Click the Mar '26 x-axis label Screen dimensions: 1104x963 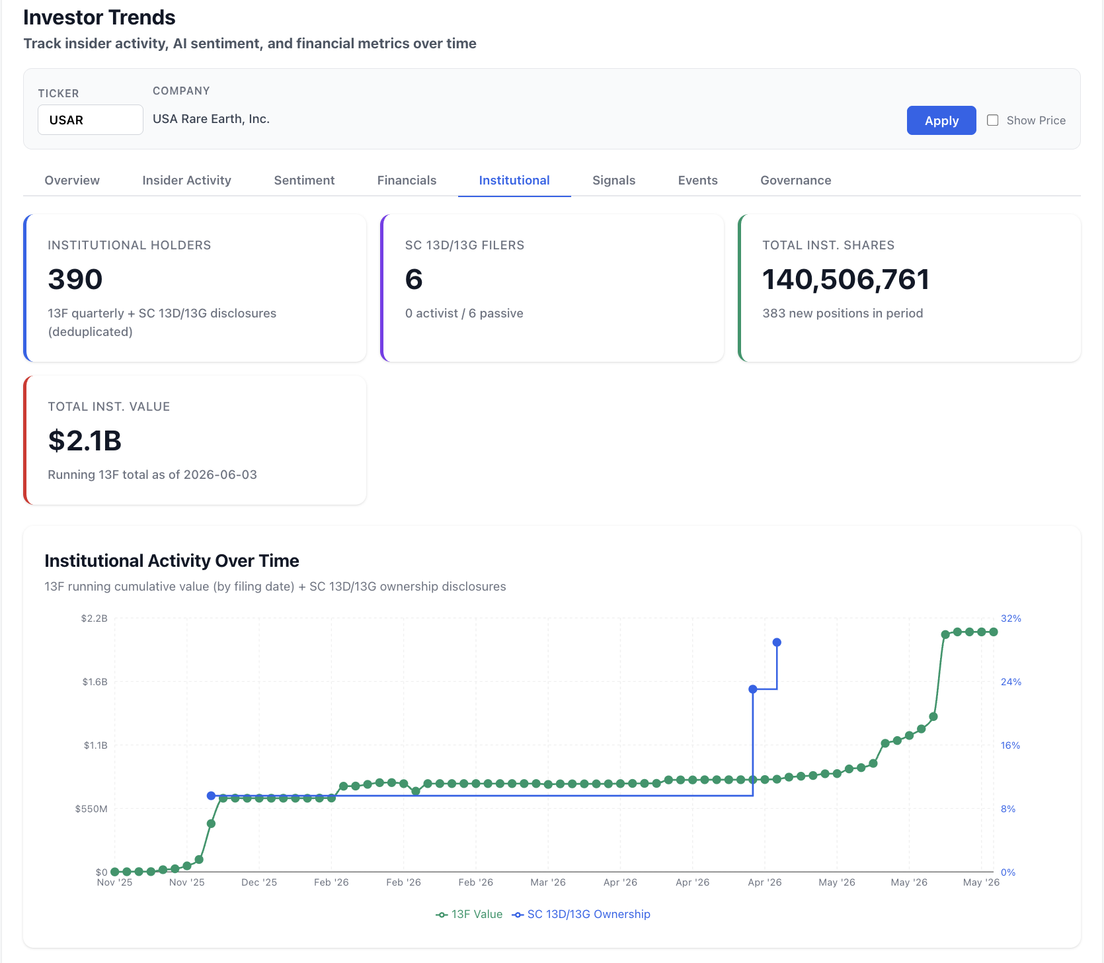548,882
